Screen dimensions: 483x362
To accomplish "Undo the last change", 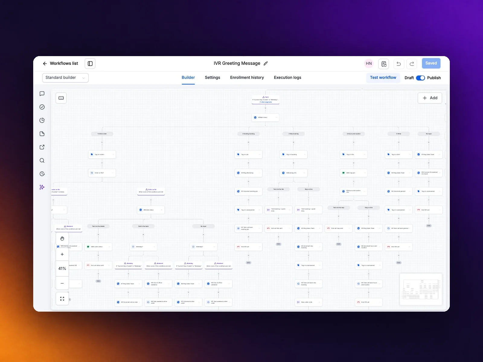I will tap(398, 64).
